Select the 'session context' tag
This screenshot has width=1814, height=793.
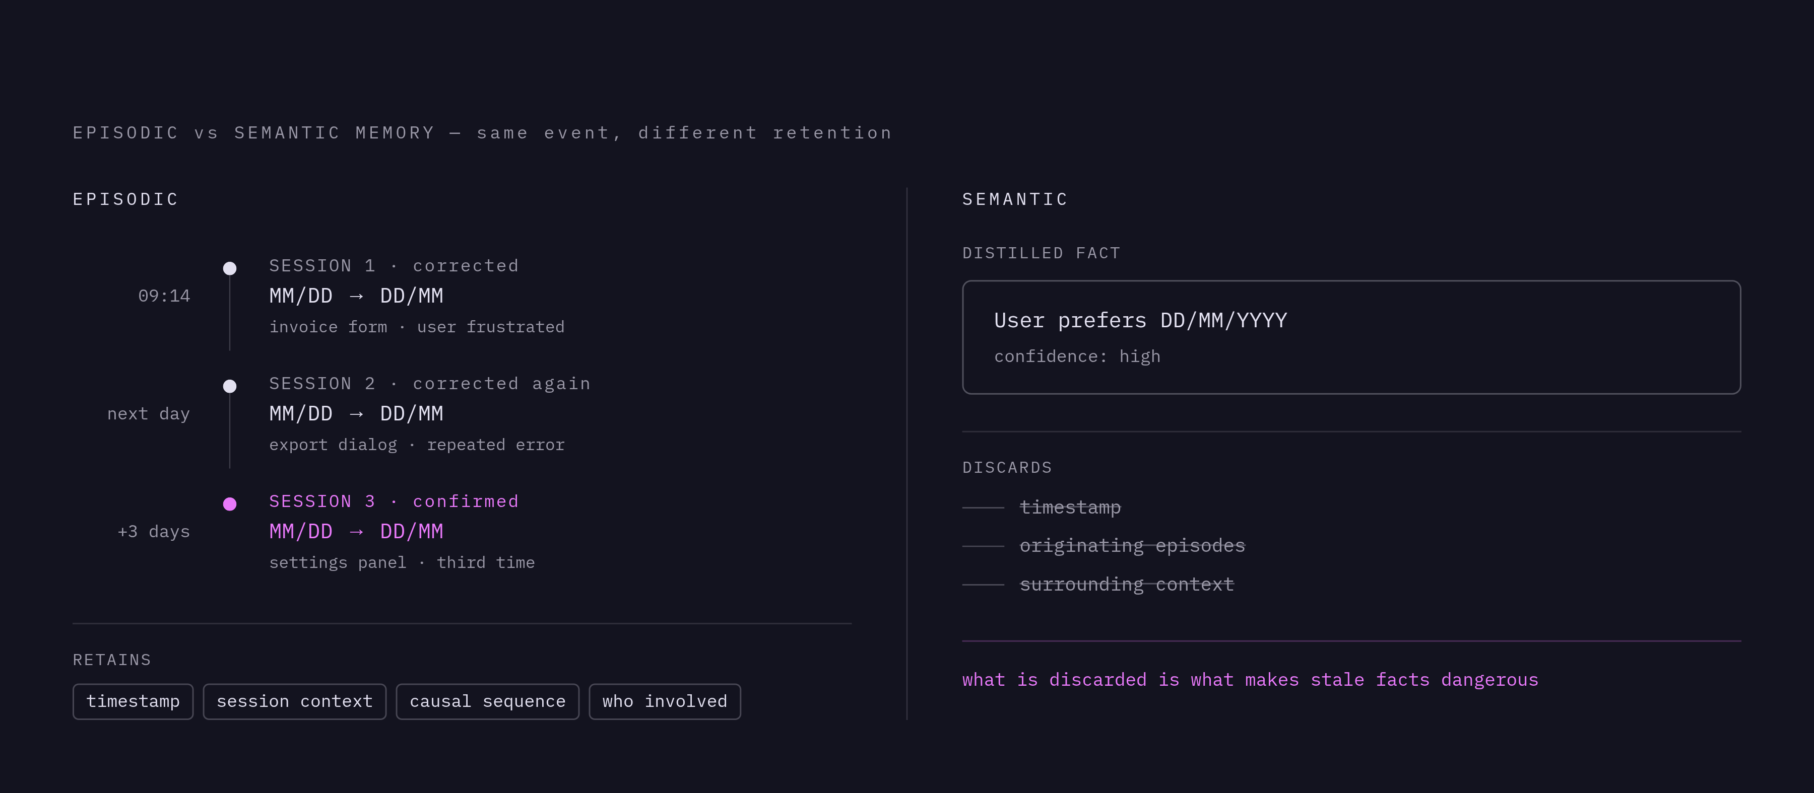tap(294, 701)
